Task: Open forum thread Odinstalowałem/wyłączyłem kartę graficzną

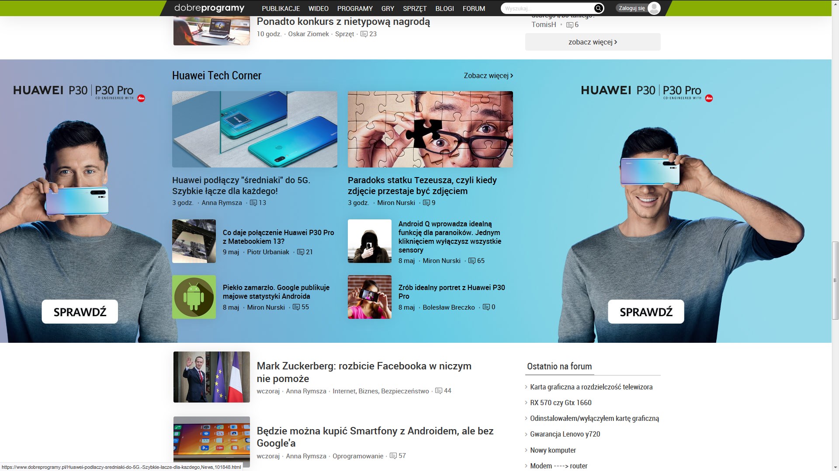Action: coord(594,418)
